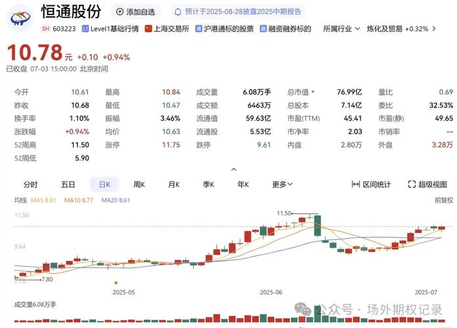Click the current price 10.78
The width and height of the screenshot is (457, 328).
click(x=35, y=52)
